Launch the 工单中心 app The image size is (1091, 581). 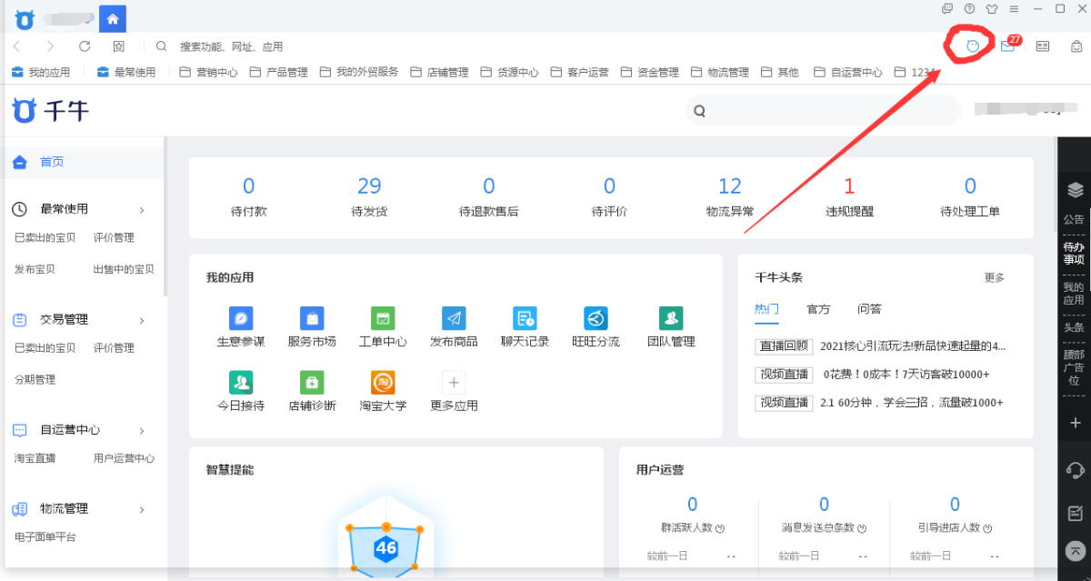tap(383, 318)
